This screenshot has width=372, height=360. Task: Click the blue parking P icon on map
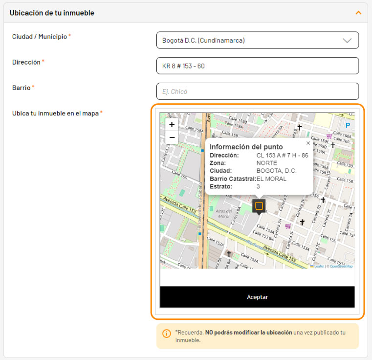click(348, 126)
